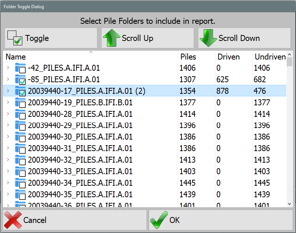This screenshot has height=233, width=296.
Task: Sort by the Name column header
Action: coord(90,57)
